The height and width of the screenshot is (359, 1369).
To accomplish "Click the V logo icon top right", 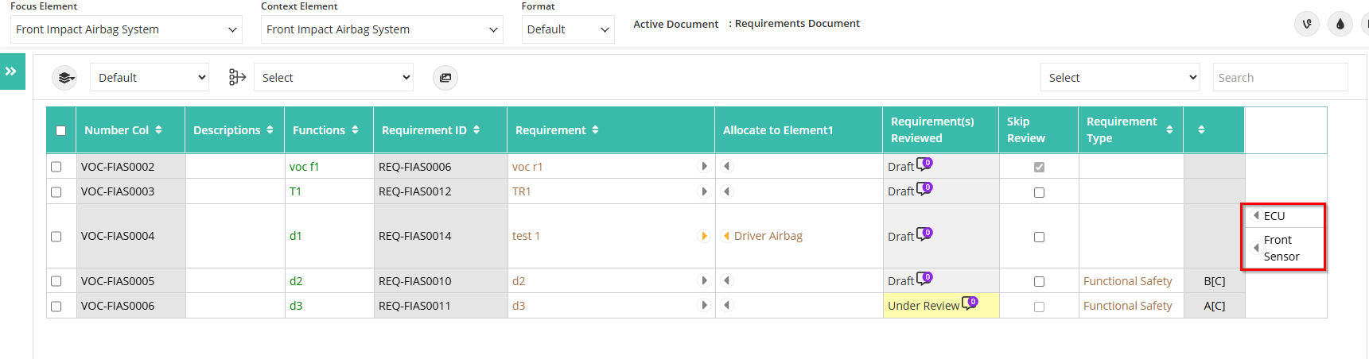I will pos(1307,24).
